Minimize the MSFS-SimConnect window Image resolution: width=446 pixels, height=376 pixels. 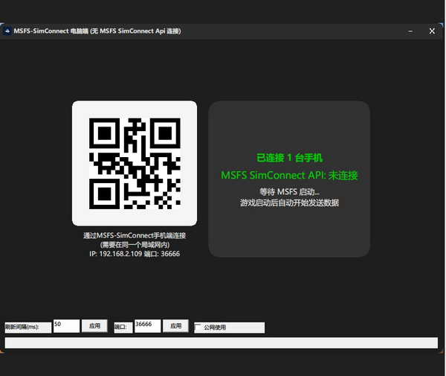click(x=410, y=31)
